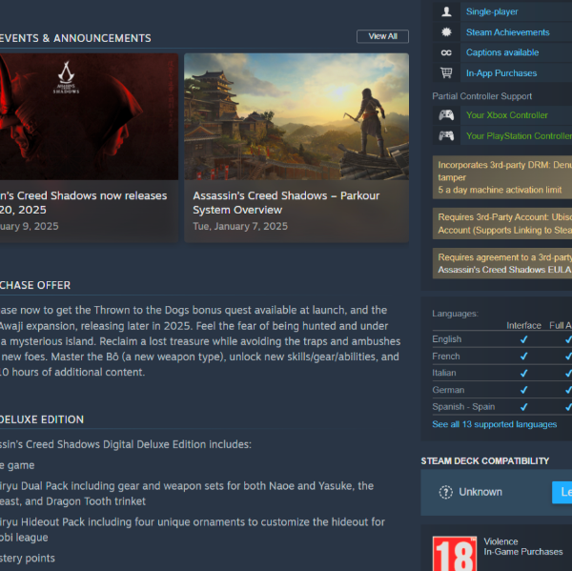Click the German language row

tap(502, 390)
